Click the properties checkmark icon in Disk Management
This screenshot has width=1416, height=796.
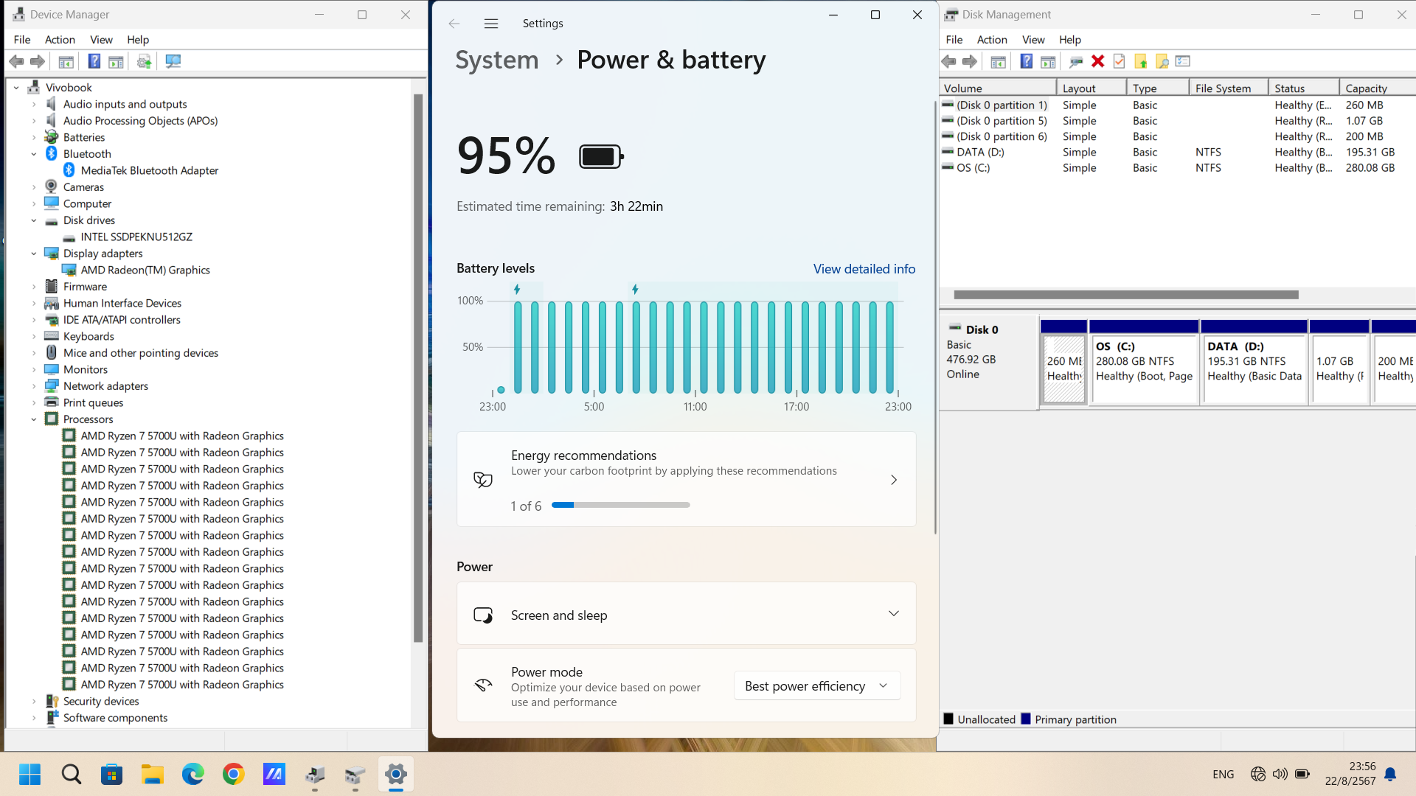1119,62
